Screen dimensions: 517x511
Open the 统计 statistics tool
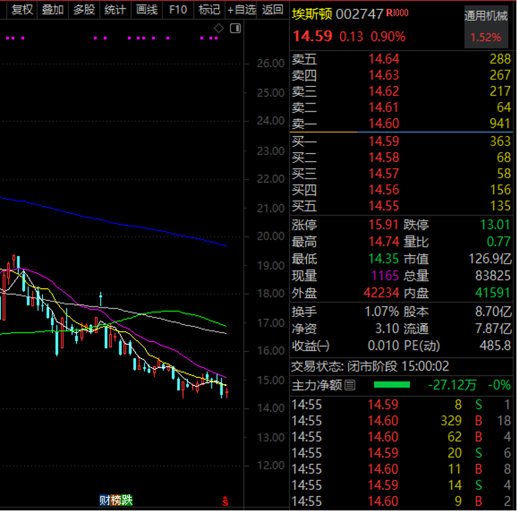click(115, 9)
